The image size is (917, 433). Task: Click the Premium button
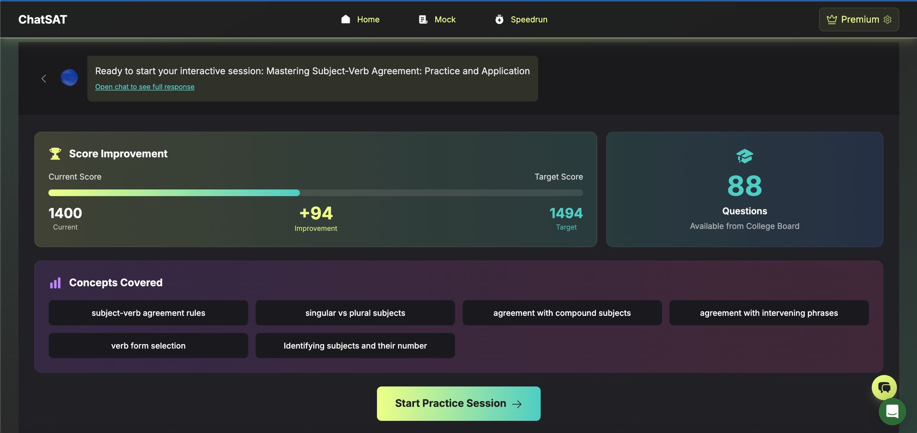tap(853, 20)
